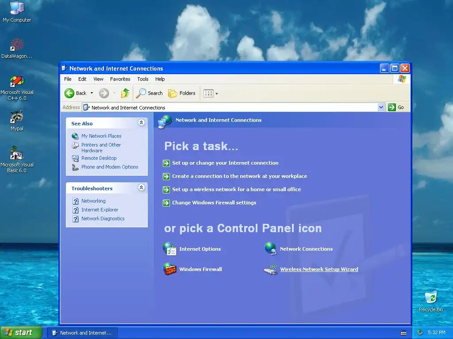Click the Phone and Modem Options icon
The width and height of the screenshot is (453, 339).
[75, 167]
